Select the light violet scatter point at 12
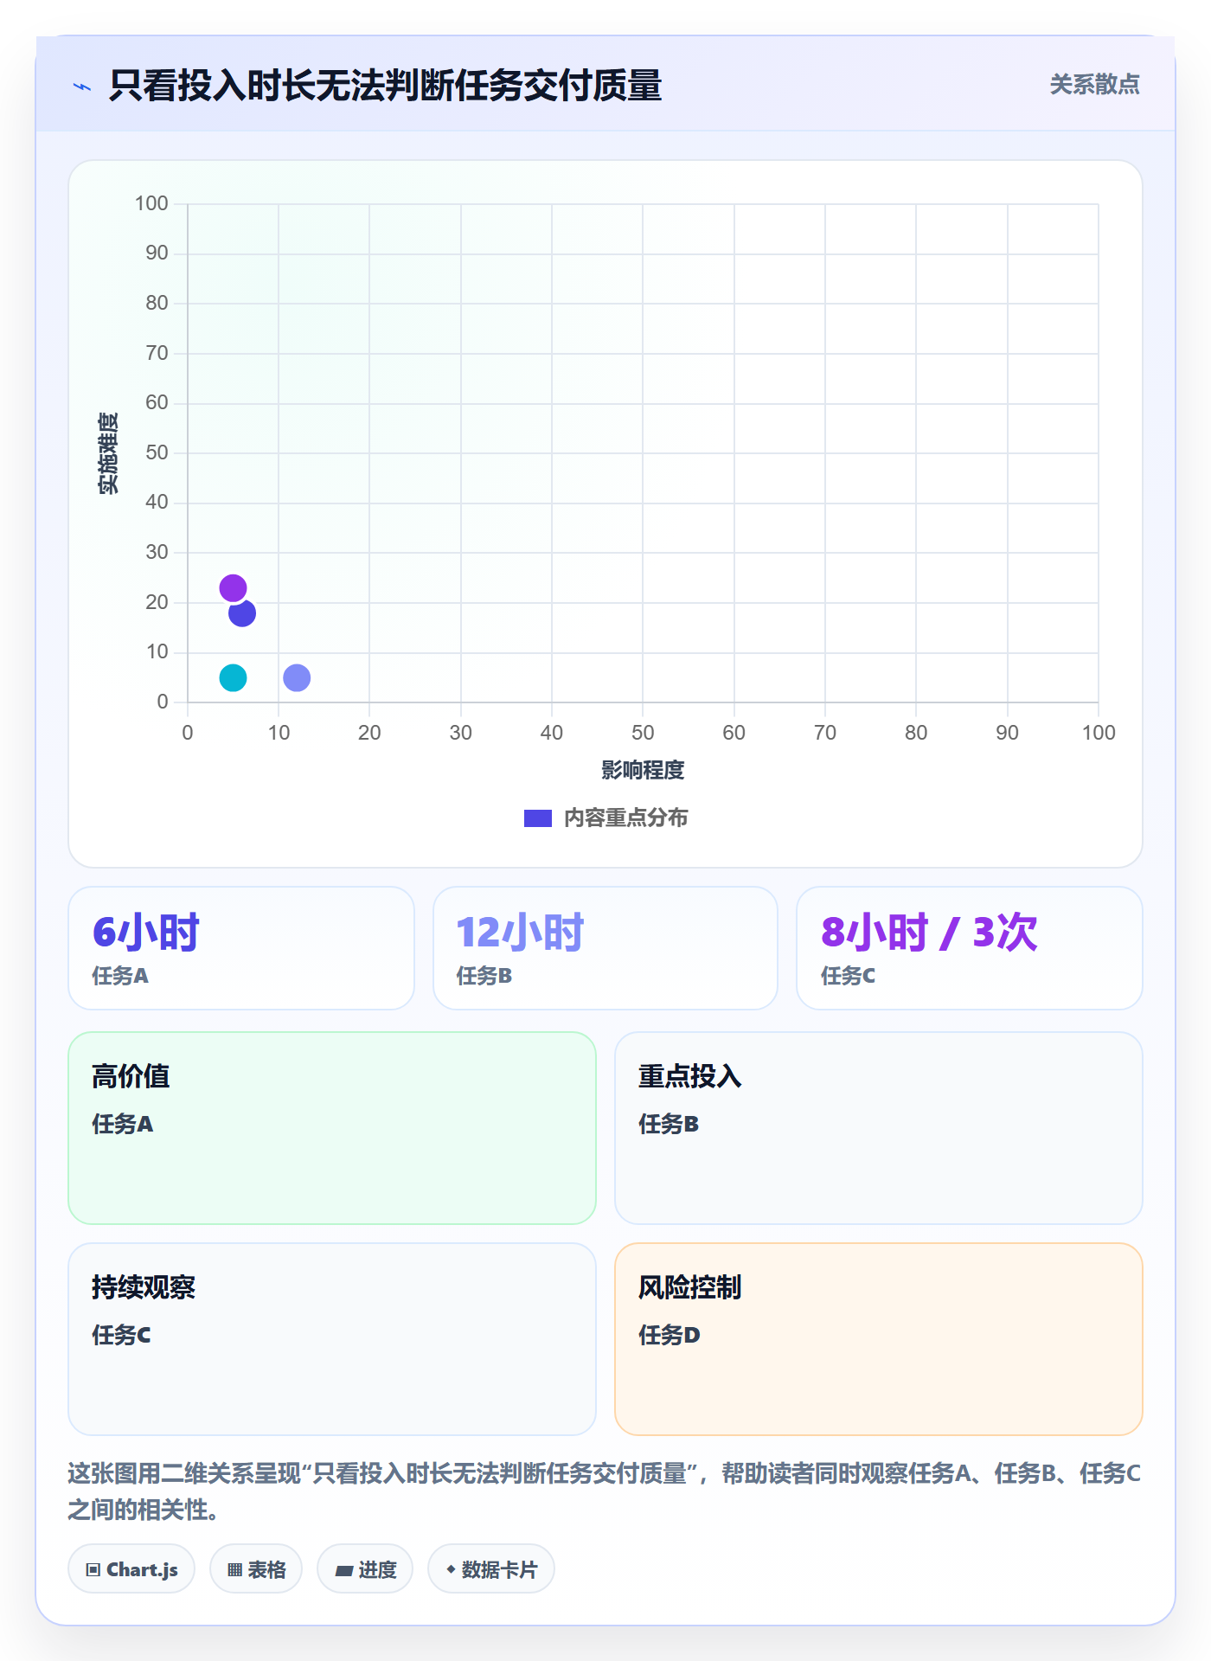 coord(297,677)
